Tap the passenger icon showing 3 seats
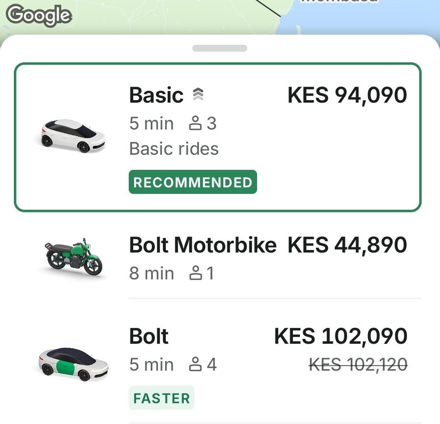Viewport: 440px width, 424px height. point(195,123)
